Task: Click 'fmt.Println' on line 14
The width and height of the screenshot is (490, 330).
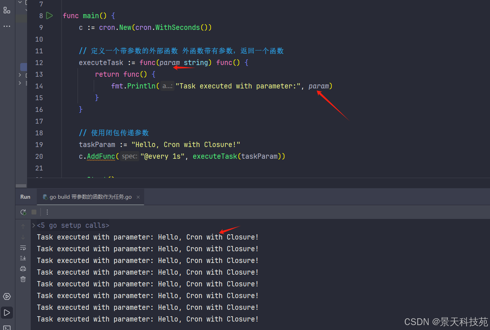Action: coord(133,86)
